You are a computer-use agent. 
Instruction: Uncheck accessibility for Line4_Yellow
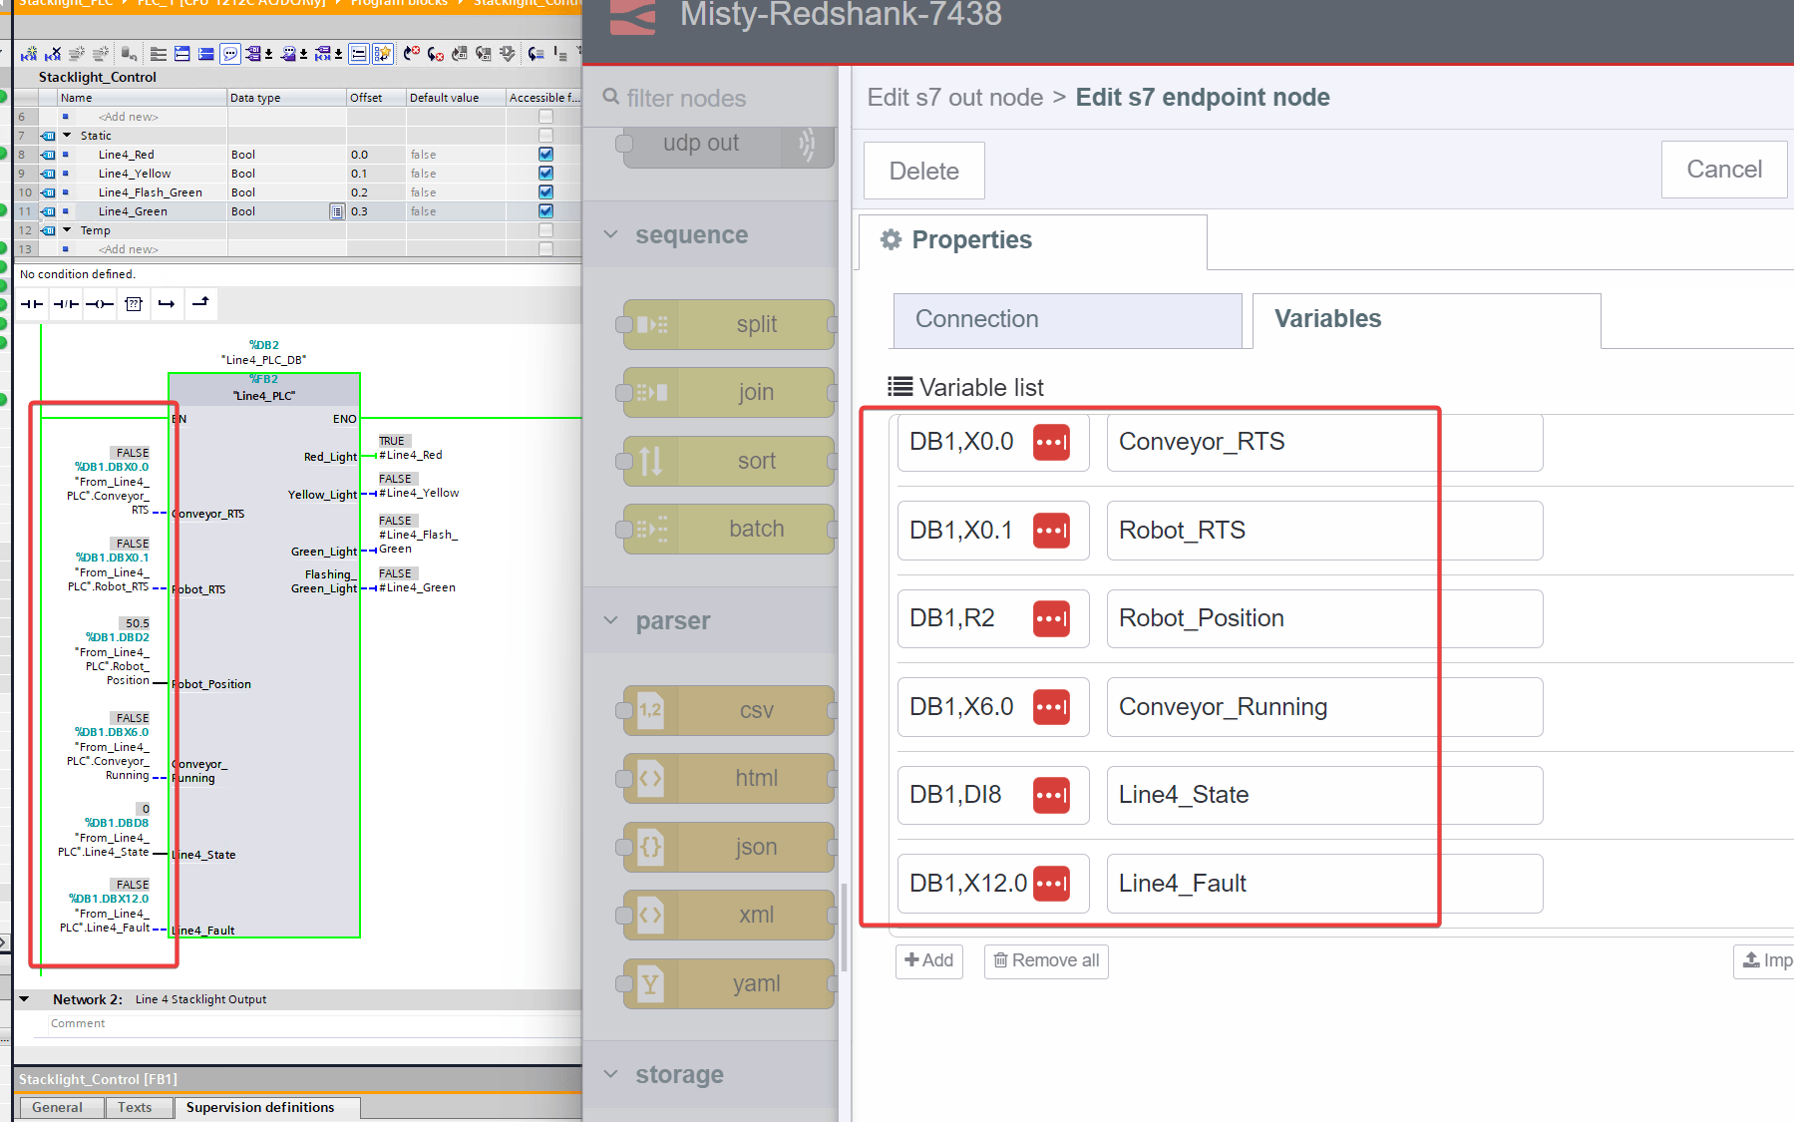click(x=544, y=173)
